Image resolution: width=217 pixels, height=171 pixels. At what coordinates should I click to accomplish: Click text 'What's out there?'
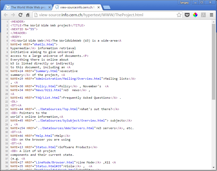(x=97, y=109)
